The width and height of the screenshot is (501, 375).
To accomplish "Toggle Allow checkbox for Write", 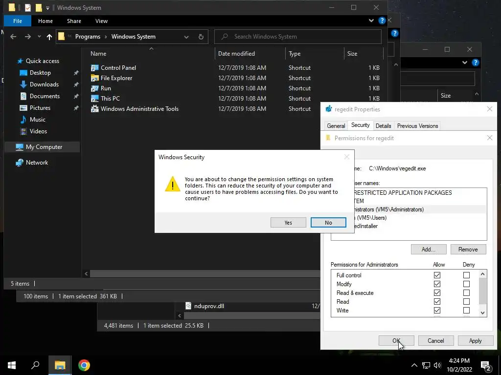I will [437, 310].
